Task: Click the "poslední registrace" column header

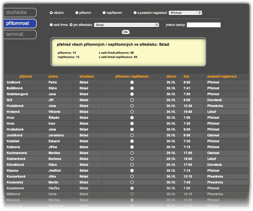Action: (222, 77)
